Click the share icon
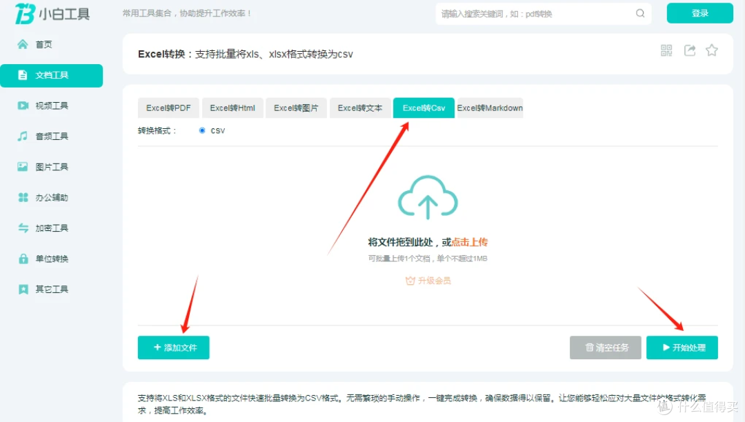The image size is (745, 422). click(690, 50)
